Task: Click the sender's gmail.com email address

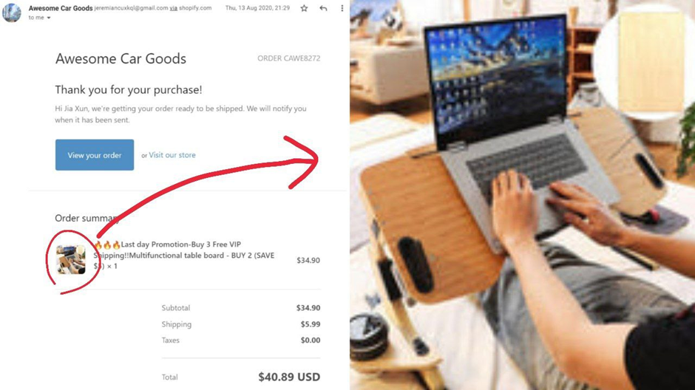Action: 131,8
